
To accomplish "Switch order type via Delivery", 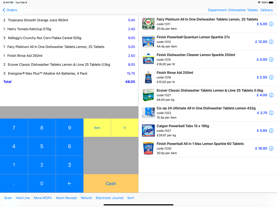I will coord(266,10).
